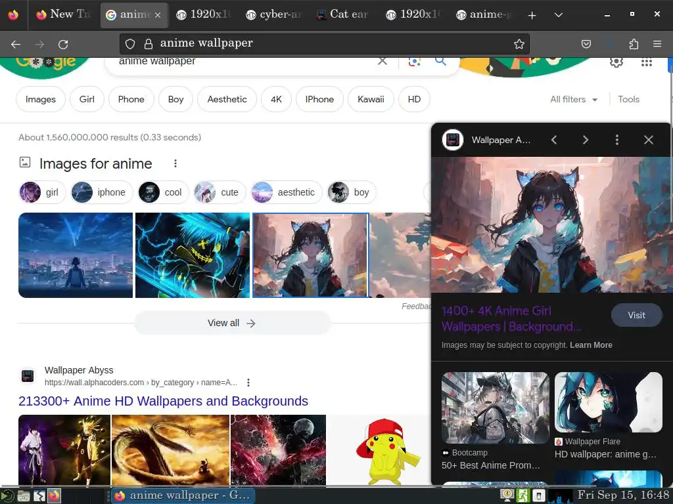Viewport: 673px width, 504px height.
Task: Select the 4K filter chip
Action: 277,100
